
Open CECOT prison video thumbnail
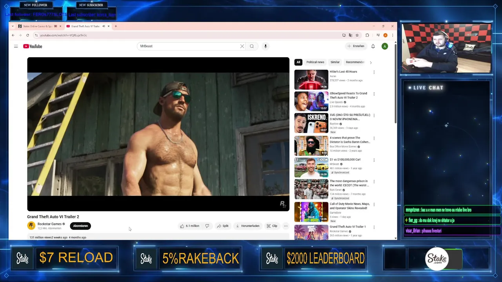pos(311,190)
